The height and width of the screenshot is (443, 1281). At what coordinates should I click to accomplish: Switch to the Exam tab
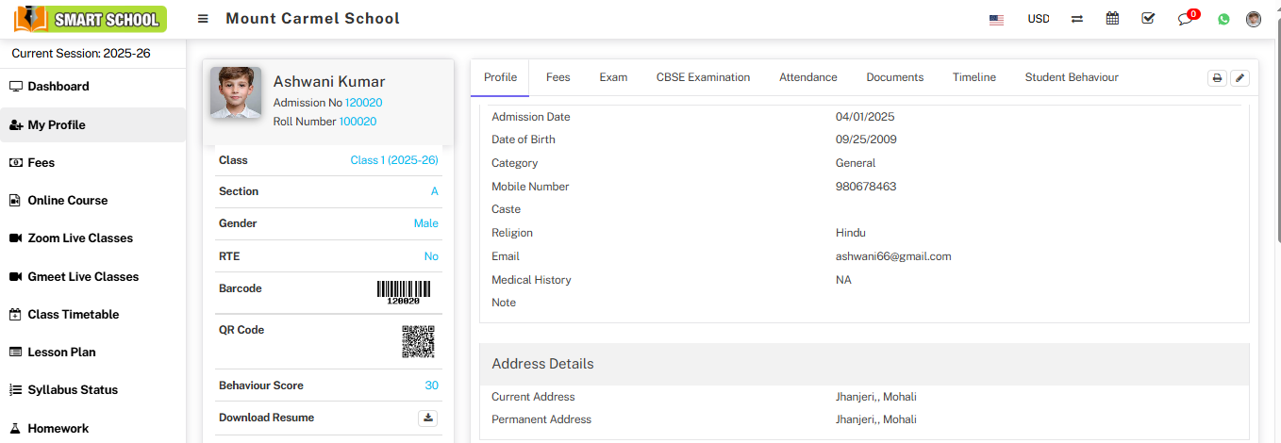point(613,77)
